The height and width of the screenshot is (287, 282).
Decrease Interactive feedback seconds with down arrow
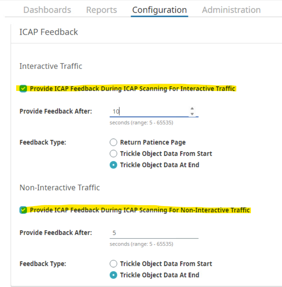pyautogui.click(x=192, y=114)
